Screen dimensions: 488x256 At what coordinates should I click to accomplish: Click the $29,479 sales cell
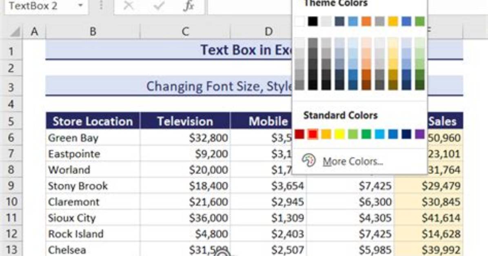point(428,186)
